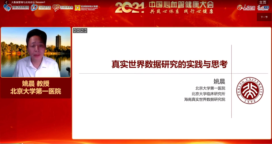Image resolution: width=272 pixels, height=144 pixels.
Task: Click the heart-ribbon 基金会 foundation logo
Action: (x=63, y=8)
